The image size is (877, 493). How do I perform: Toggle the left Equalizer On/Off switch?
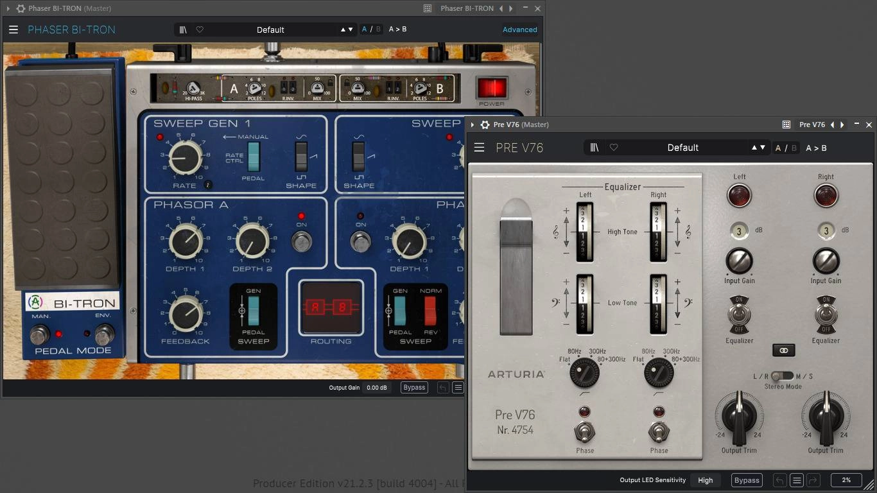(x=739, y=315)
